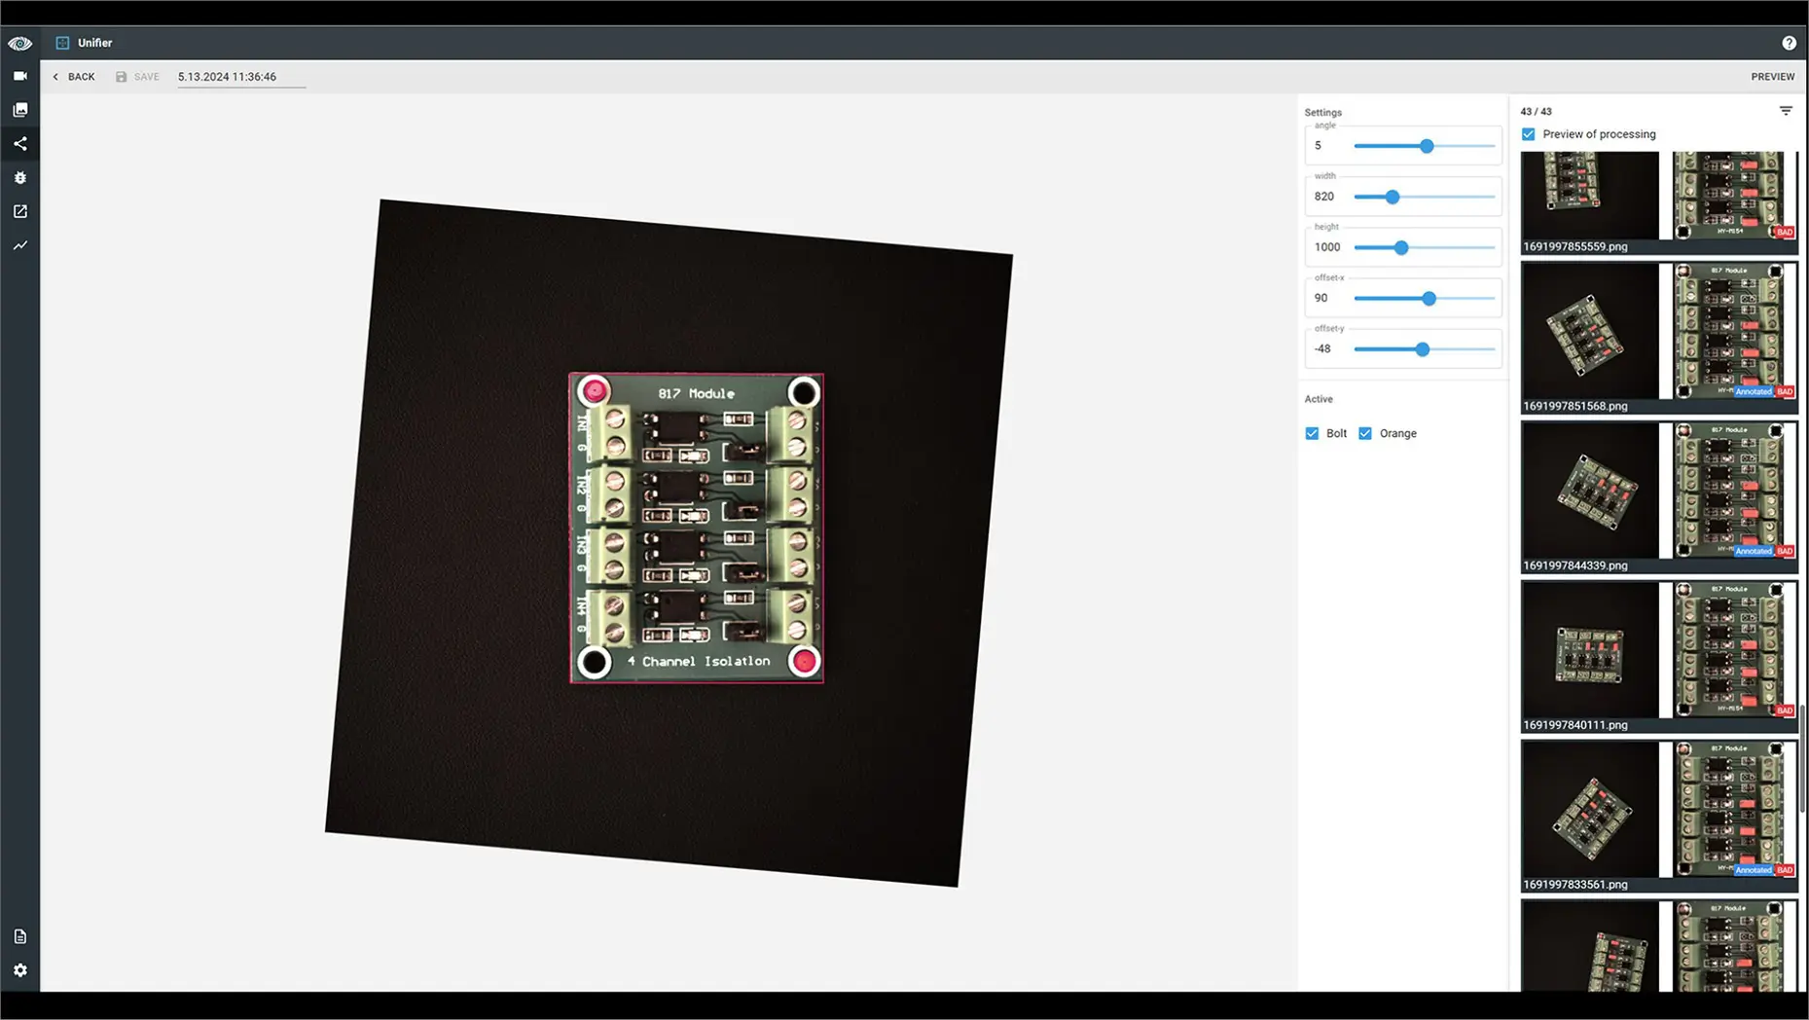
Task: Click the height value 1000
Action: 1327,247
